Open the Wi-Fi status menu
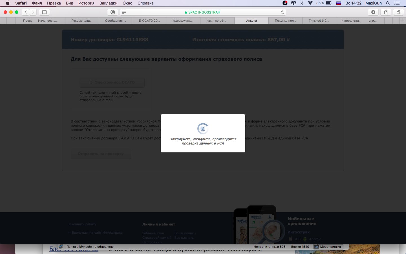 click(x=310, y=3)
